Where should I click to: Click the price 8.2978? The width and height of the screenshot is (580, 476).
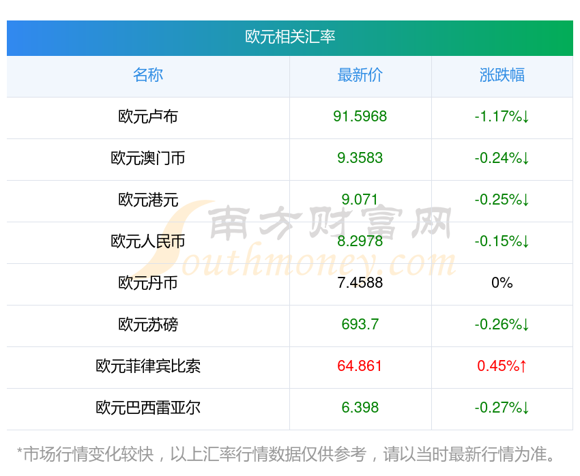click(x=360, y=241)
